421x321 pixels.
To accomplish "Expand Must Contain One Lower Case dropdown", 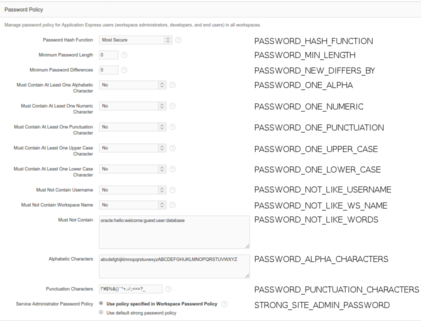I will click(132, 169).
